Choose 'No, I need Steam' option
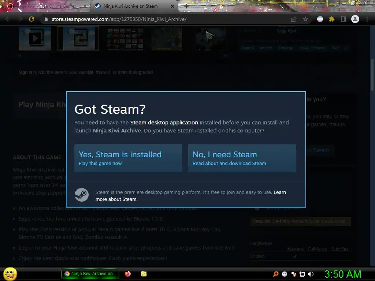This screenshot has height=281, width=375. (242, 158)
